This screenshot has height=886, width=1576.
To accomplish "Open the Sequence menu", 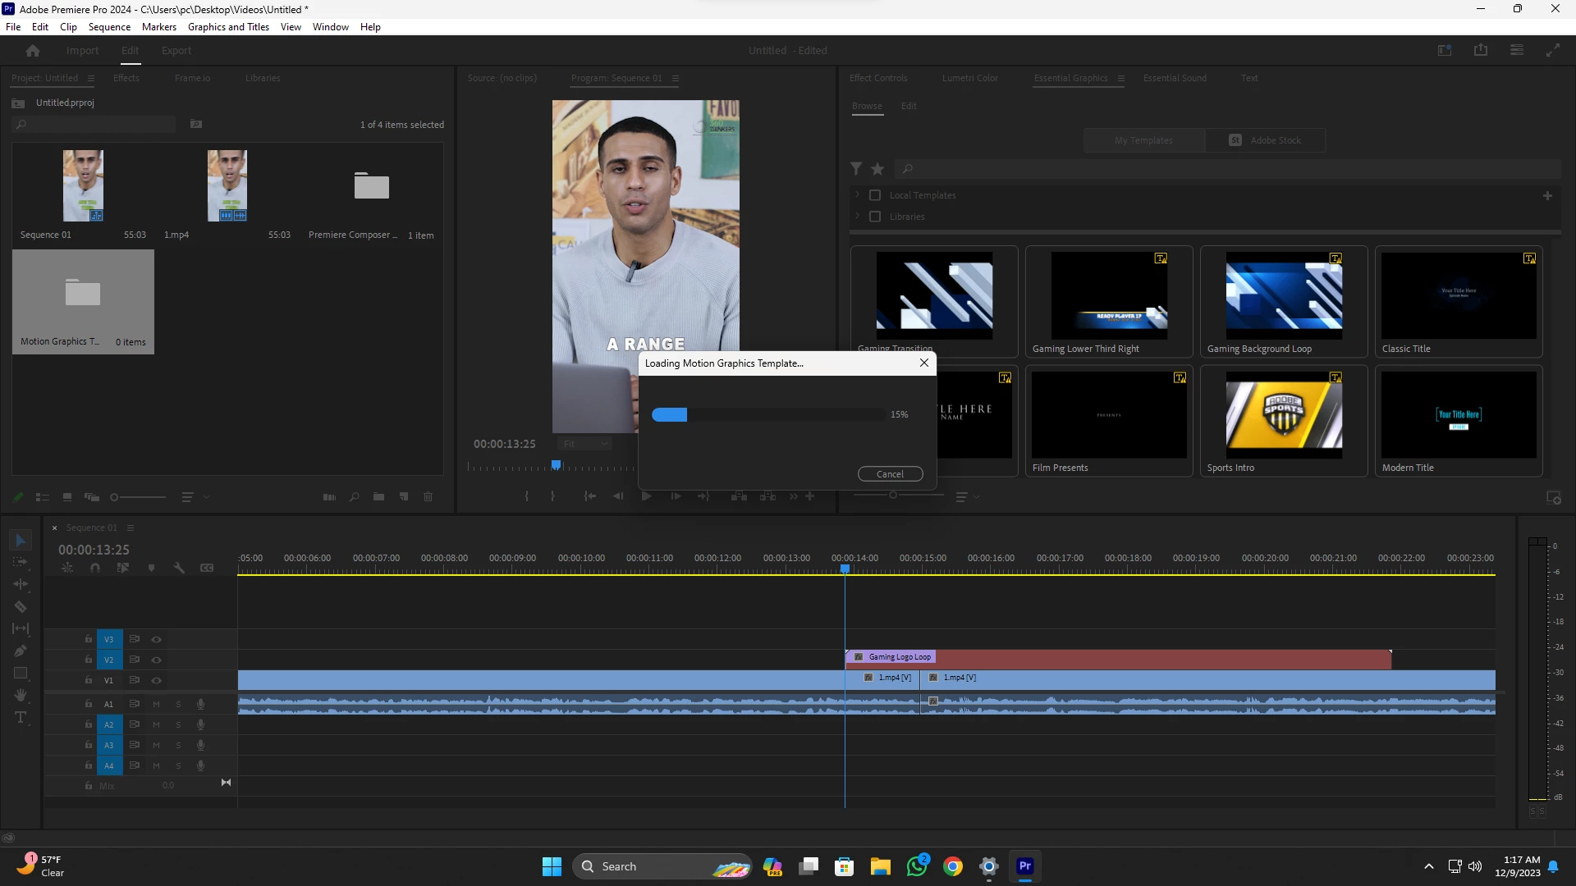I will [x=109, y=27].
